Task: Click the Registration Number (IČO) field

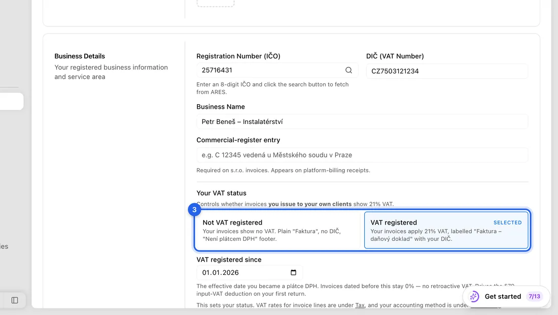Action: 277,70
